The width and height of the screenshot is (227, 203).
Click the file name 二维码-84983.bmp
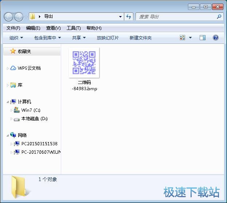click(85, 85)
